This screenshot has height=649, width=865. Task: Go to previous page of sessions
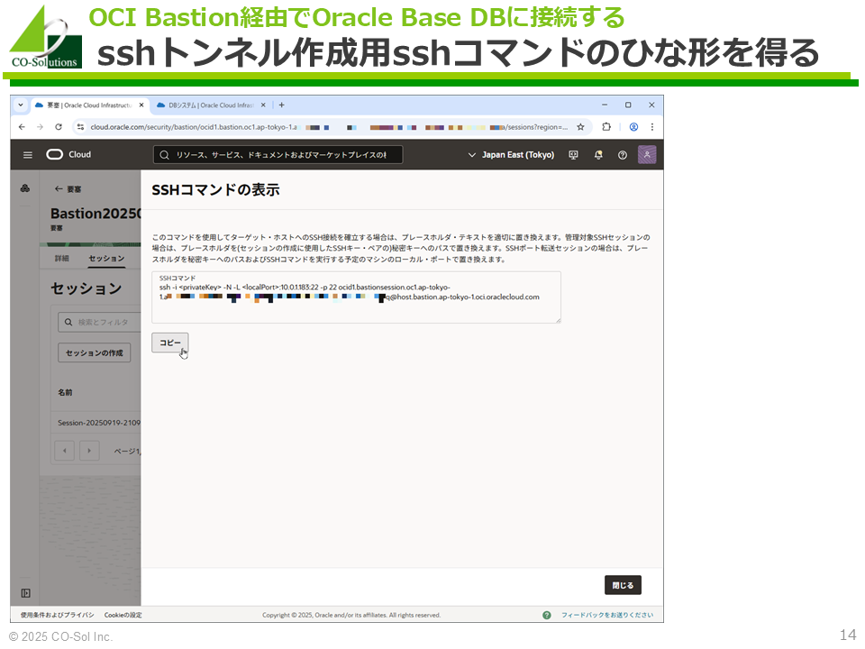65,451
